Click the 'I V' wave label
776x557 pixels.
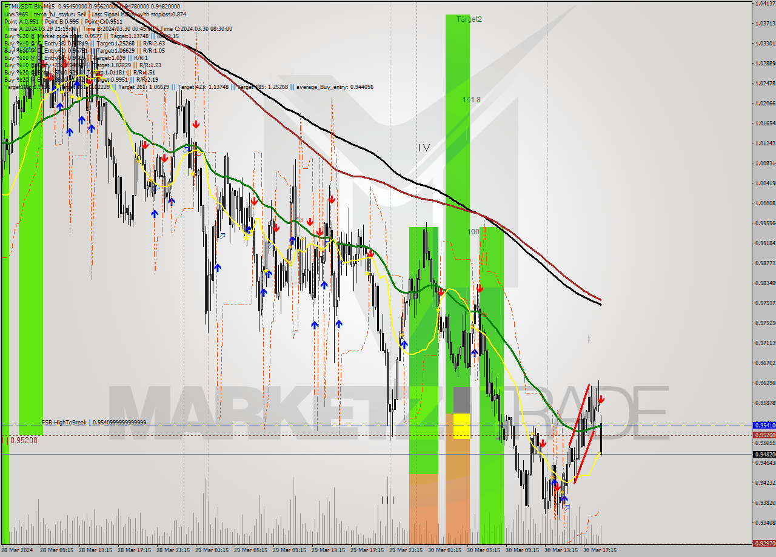click(x=424, y=147)
